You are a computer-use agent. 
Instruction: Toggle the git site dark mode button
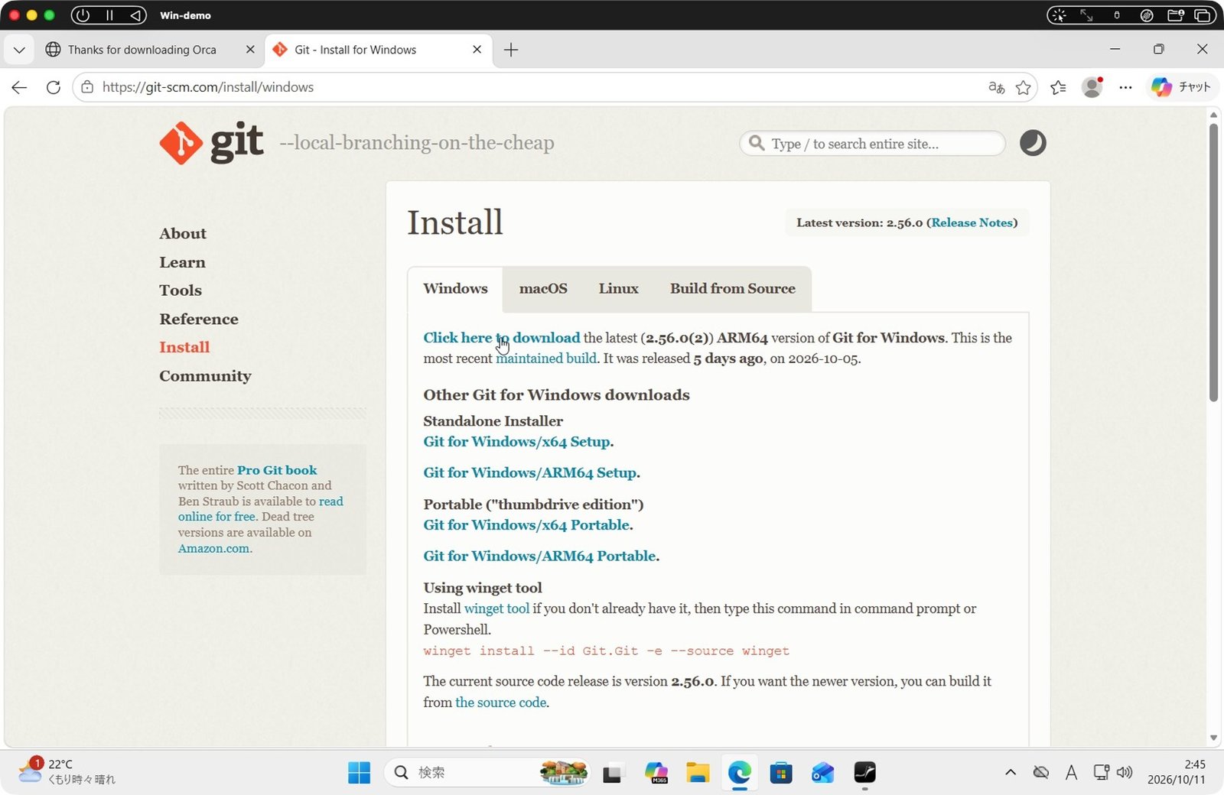point(1032,143)
